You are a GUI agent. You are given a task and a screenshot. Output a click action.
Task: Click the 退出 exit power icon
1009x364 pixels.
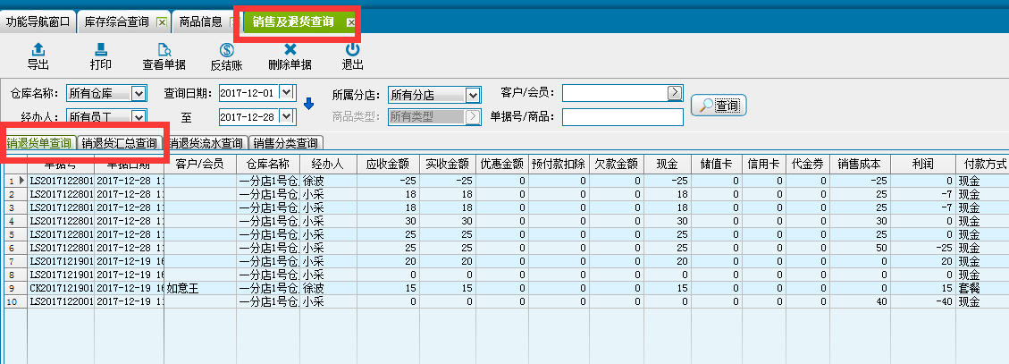pyautogui.click(x=352, y=51)
